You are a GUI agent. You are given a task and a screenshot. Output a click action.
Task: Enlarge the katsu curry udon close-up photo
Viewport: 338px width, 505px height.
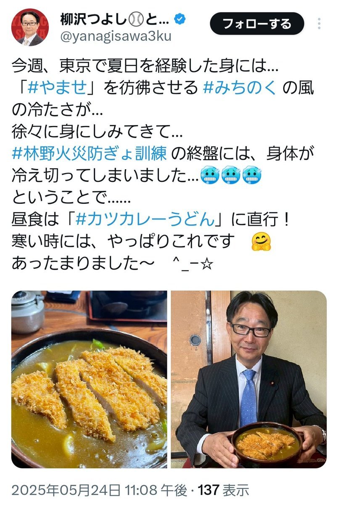[x=89, y=379]
